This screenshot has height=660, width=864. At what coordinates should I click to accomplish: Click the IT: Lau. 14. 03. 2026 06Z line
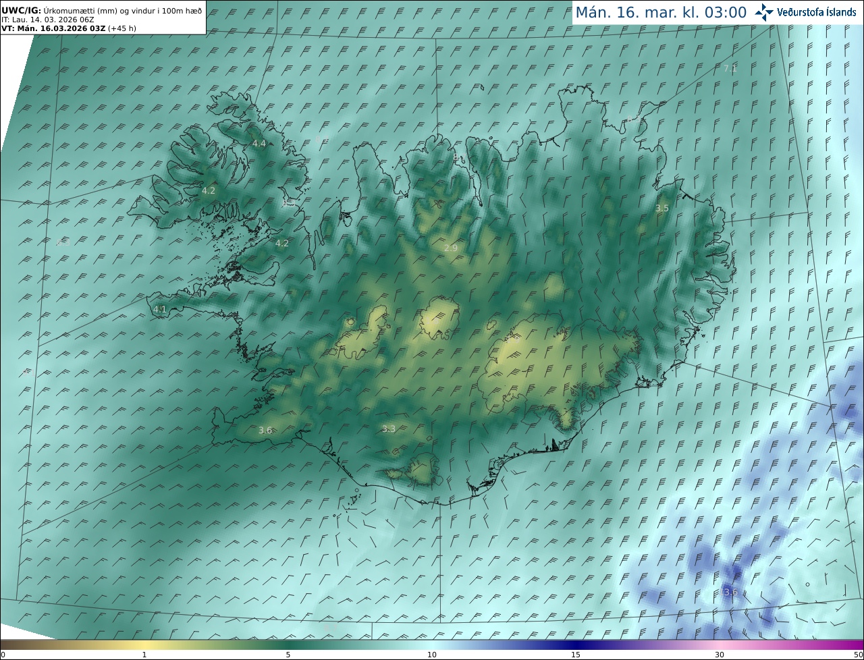click(47, 20)
